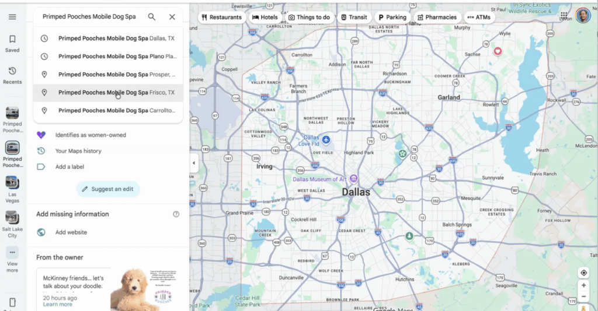
Task: Click the my location target icon
Action: point(583,273)
